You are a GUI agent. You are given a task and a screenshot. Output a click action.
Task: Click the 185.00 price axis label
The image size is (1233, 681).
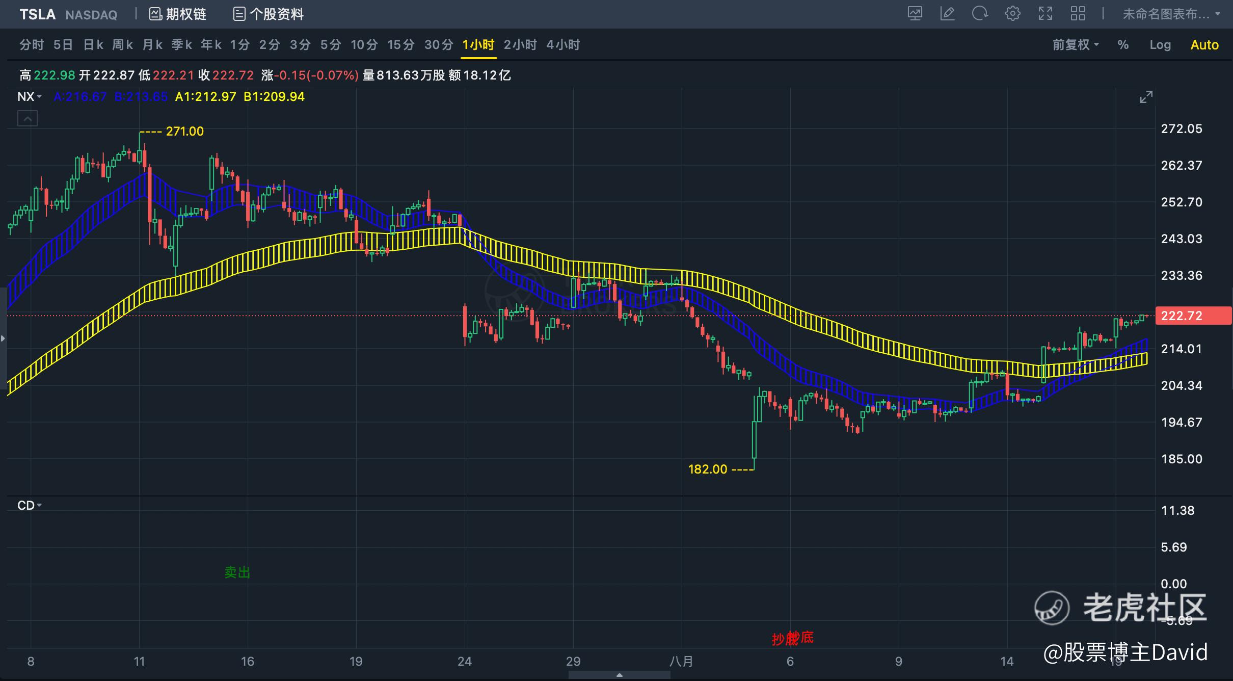pos(1182,459)
